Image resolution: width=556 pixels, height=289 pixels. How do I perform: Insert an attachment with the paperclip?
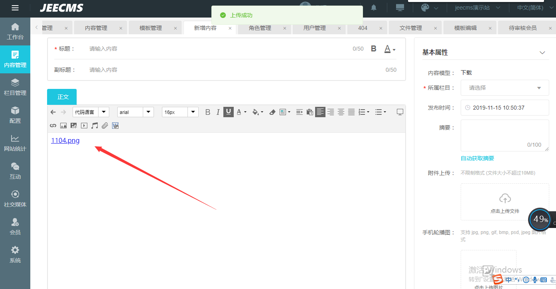[x=105, y=126]
